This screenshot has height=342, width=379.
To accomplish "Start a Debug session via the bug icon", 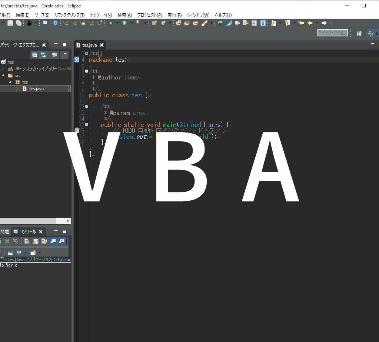I will [110, 23].
